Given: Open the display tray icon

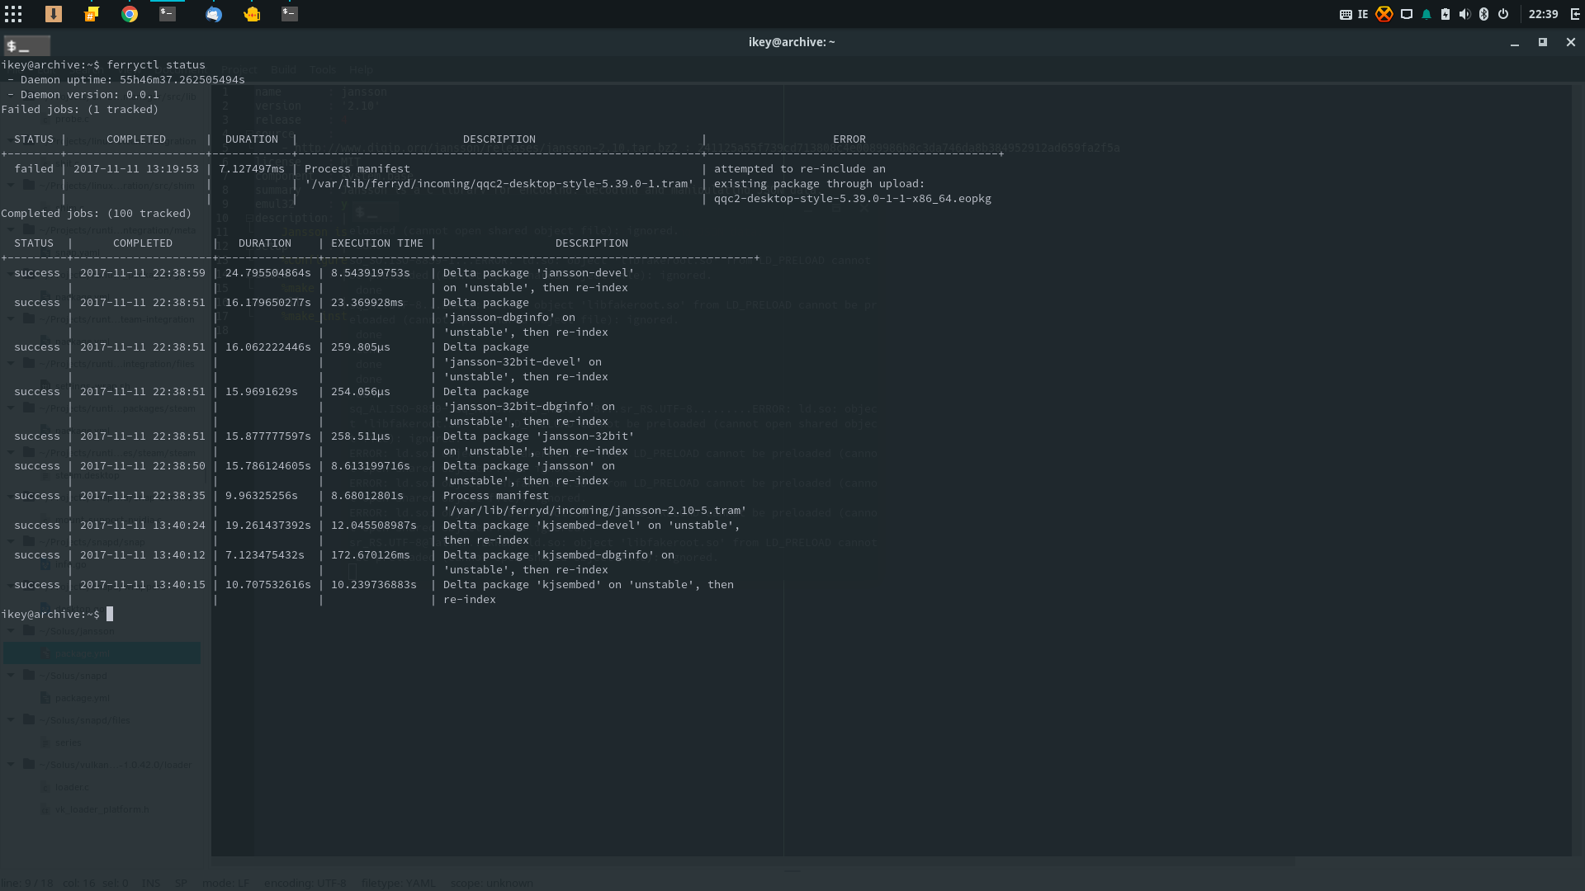Looking at the screenshot, I should click(1407, 14).
